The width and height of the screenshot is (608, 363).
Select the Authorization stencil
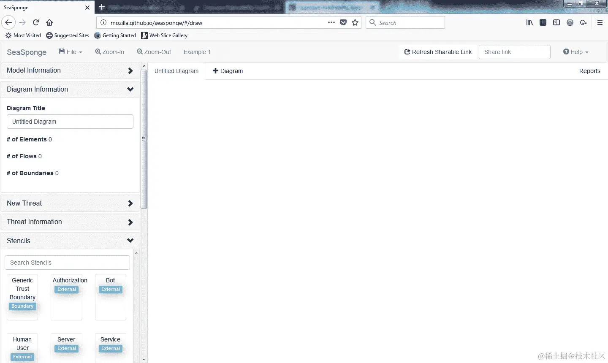(x=66, y=297)
